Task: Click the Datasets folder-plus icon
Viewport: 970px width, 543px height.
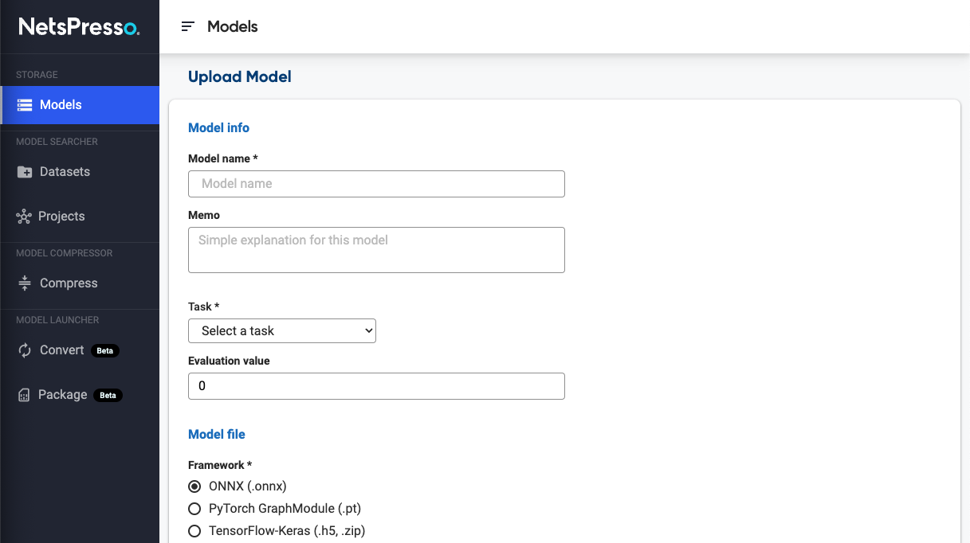Action: point(25,172)
